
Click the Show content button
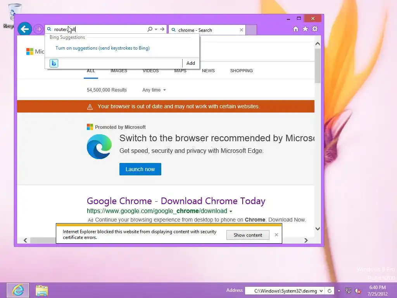pos(248,235)
